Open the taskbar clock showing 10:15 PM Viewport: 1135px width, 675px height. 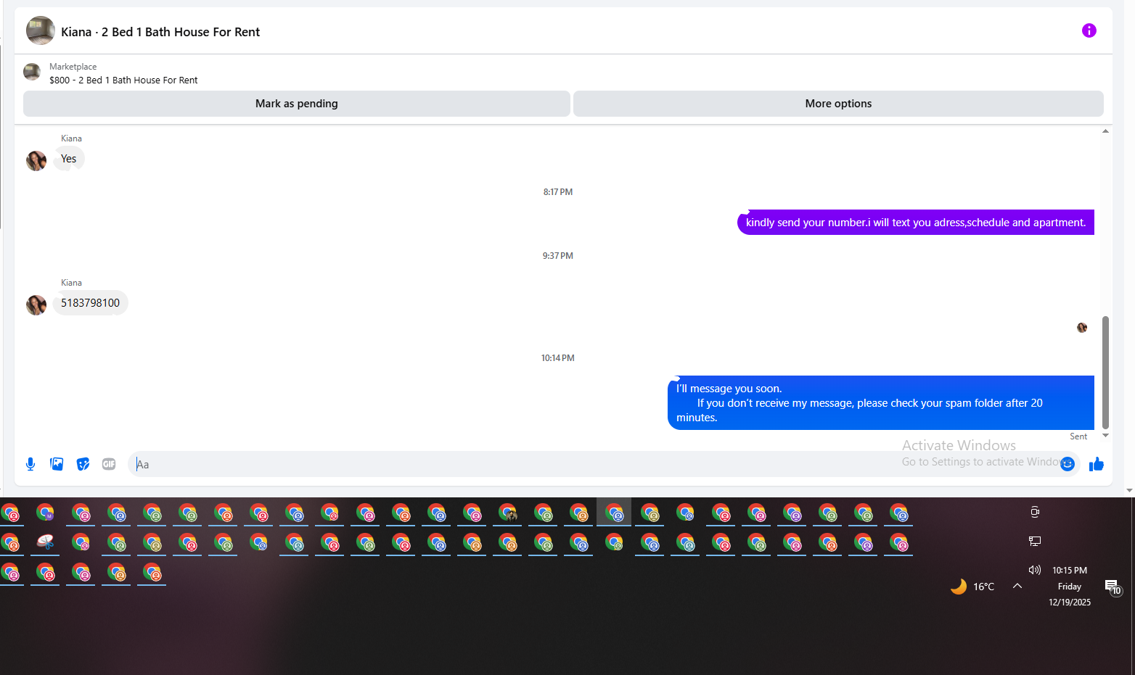[x=1070, y=586]
